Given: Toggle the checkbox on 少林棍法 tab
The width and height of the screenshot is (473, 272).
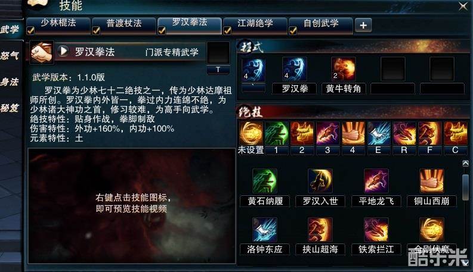Looking at the screenshot, I should pyautogui.click(x=30, y=30).
